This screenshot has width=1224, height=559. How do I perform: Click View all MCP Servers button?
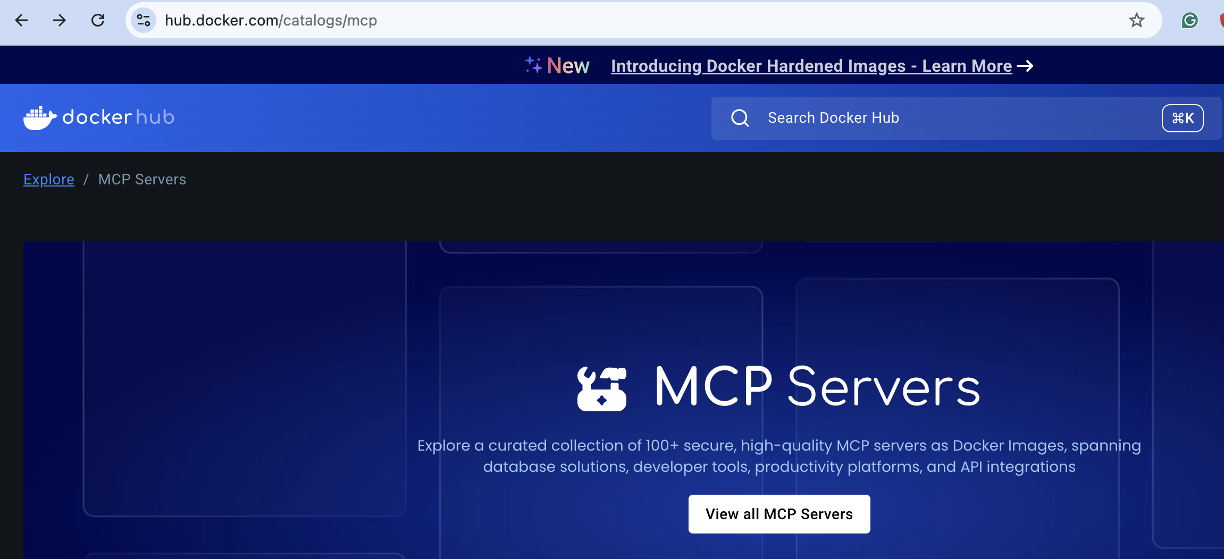[779, 514]
